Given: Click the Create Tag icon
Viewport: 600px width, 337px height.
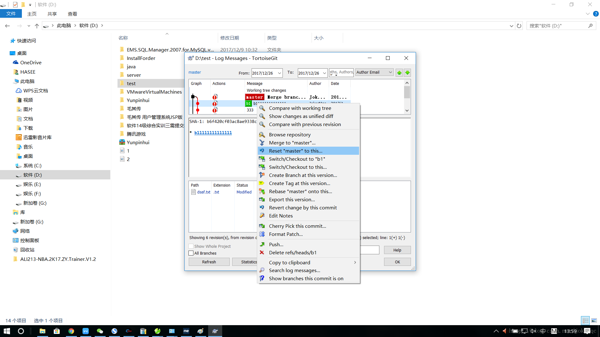Looking at the screenshot, I should click(262, 183).
